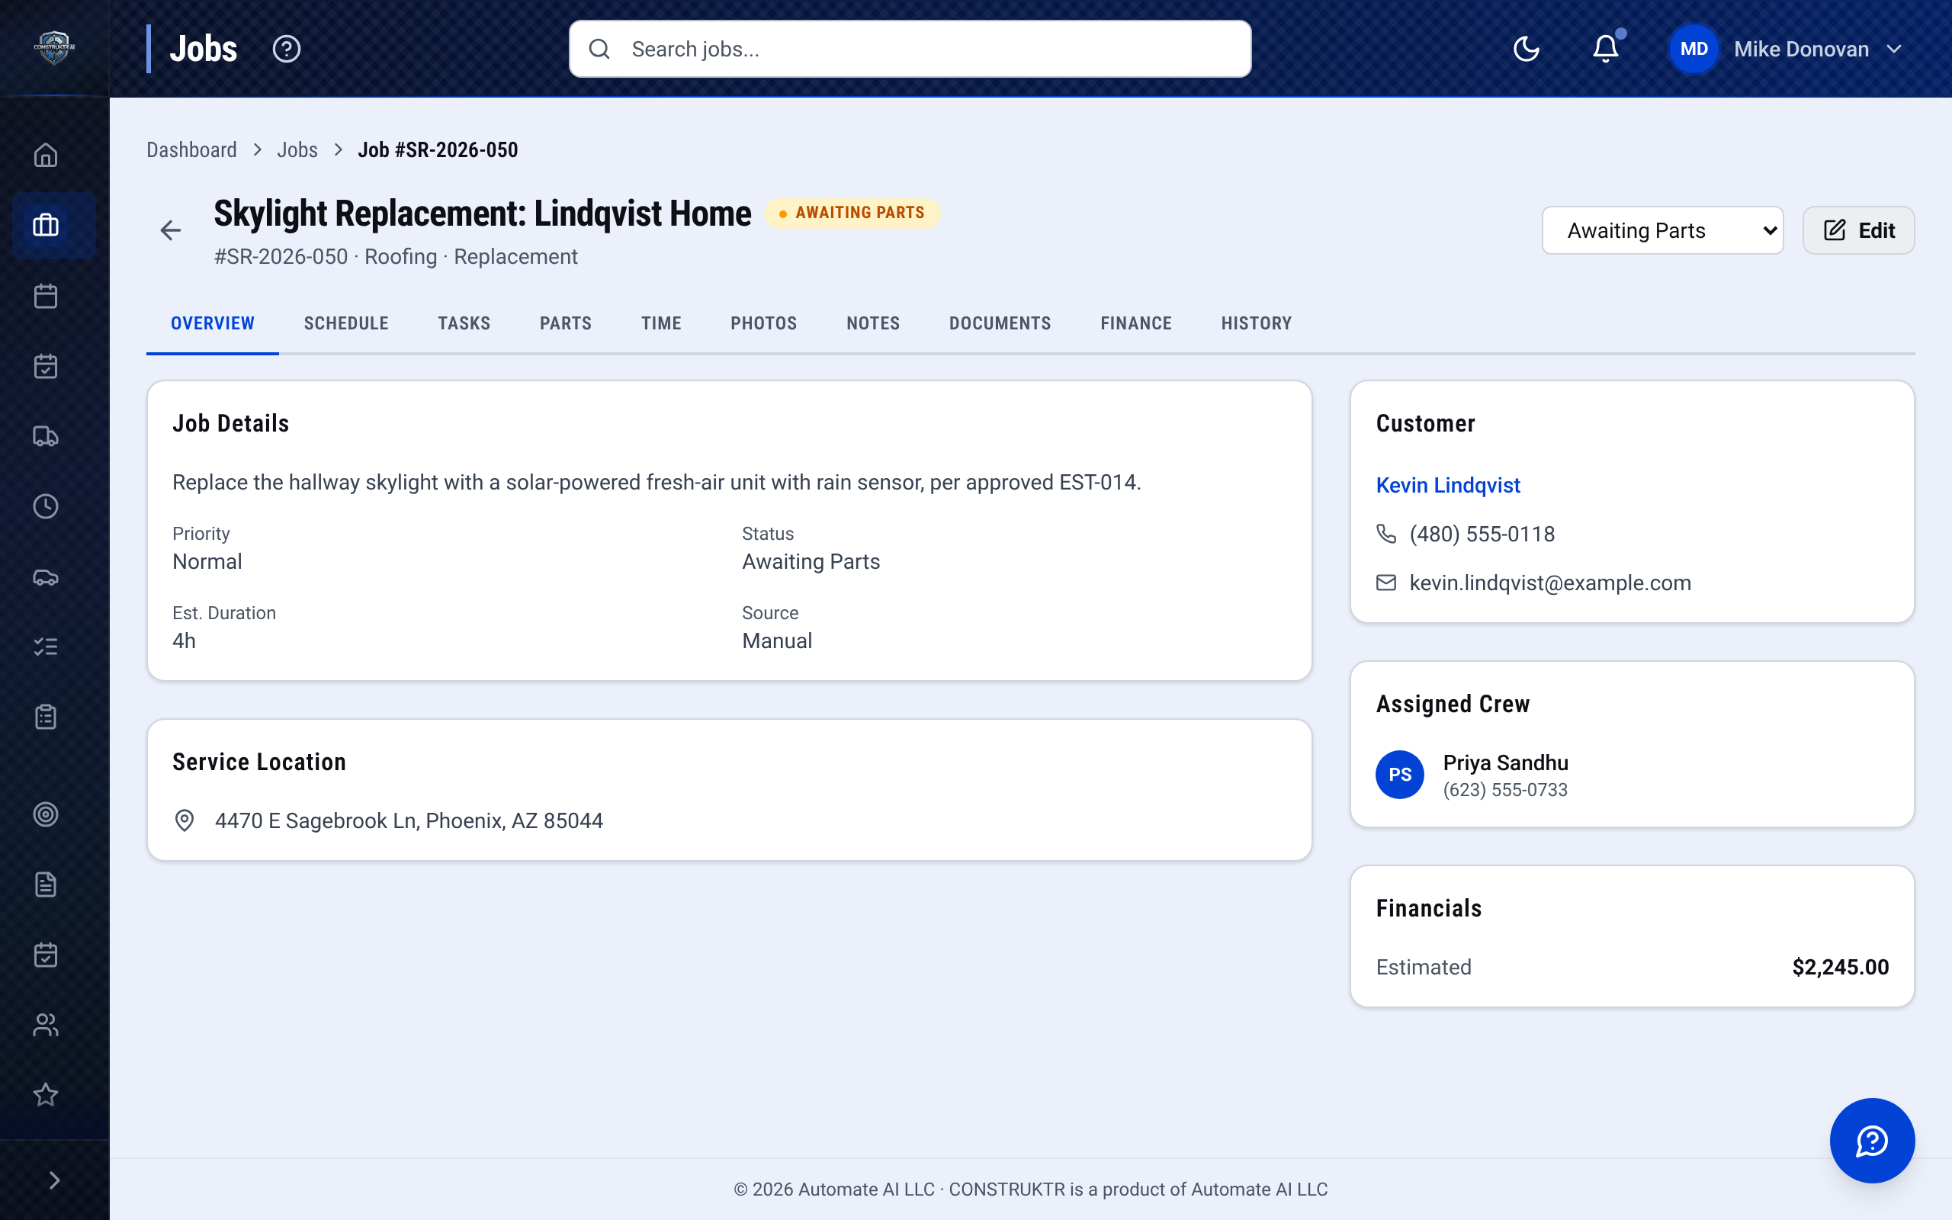The width and height of the screenshot is (1952, 1220).
Task: Click the Skylight Replacement job title
Action: pos(483,213)
